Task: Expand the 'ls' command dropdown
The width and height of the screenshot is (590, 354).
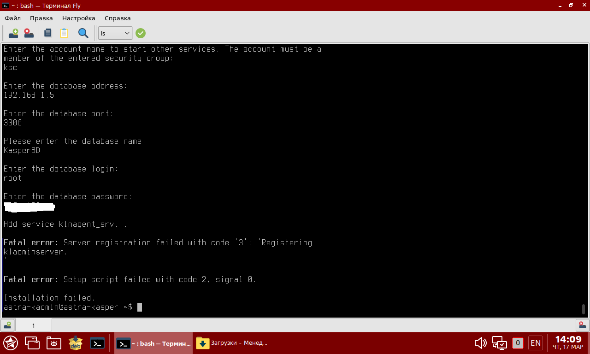Action: point(115,33)
